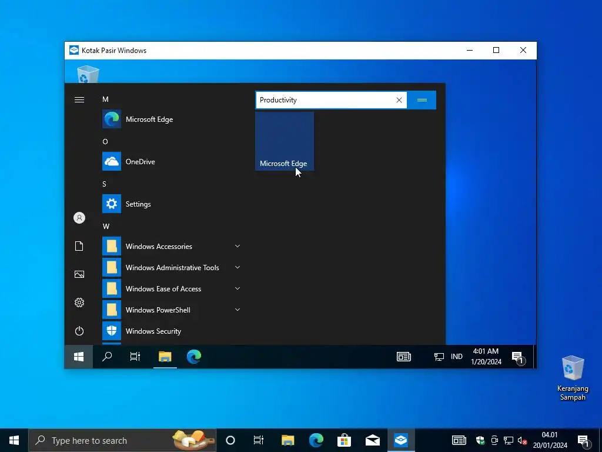Viewport: 602px width, 452px height.
Task: Click the group drag handle beside Productivity
Action: pos(422,100)
